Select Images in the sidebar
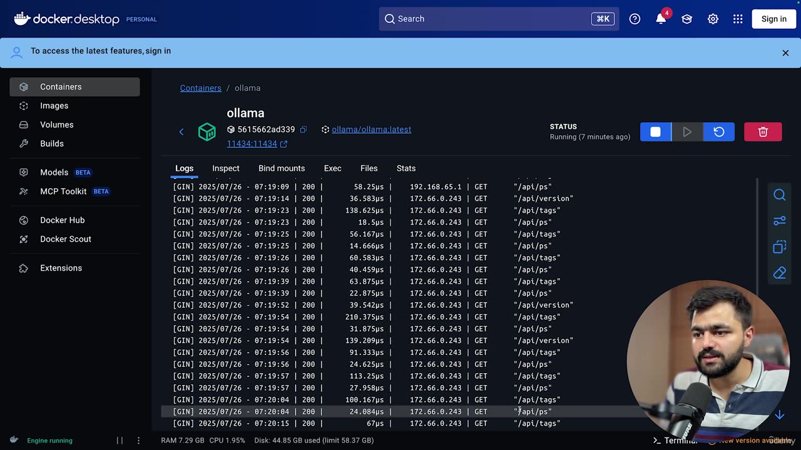Viewport: 801px width, 450px height. pos(74,106)
